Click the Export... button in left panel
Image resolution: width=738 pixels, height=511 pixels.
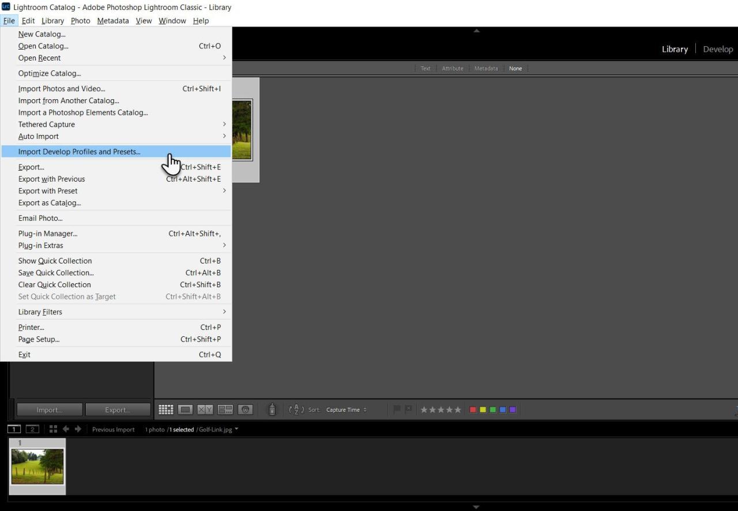[118, 409]
